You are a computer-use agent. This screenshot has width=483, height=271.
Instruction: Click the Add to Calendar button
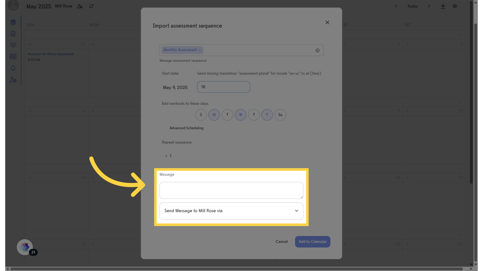(312, 241)
